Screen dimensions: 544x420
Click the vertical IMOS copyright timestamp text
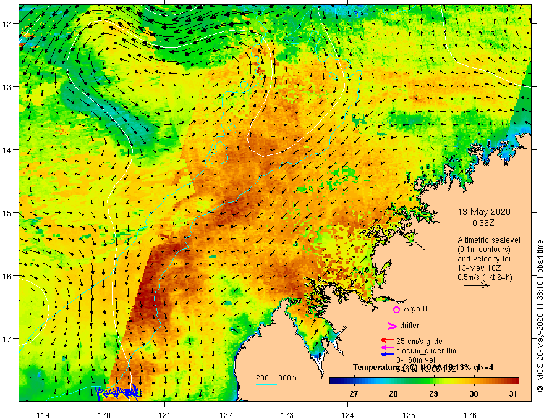point(540,316)
